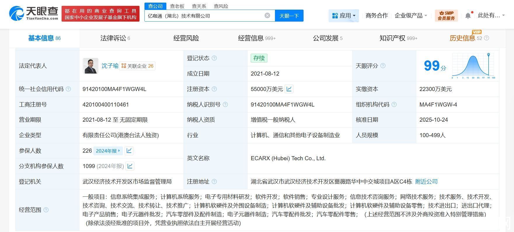Expand the 2024年报 annual report selector
Screen dimensions: 514x232
point(108,151)
